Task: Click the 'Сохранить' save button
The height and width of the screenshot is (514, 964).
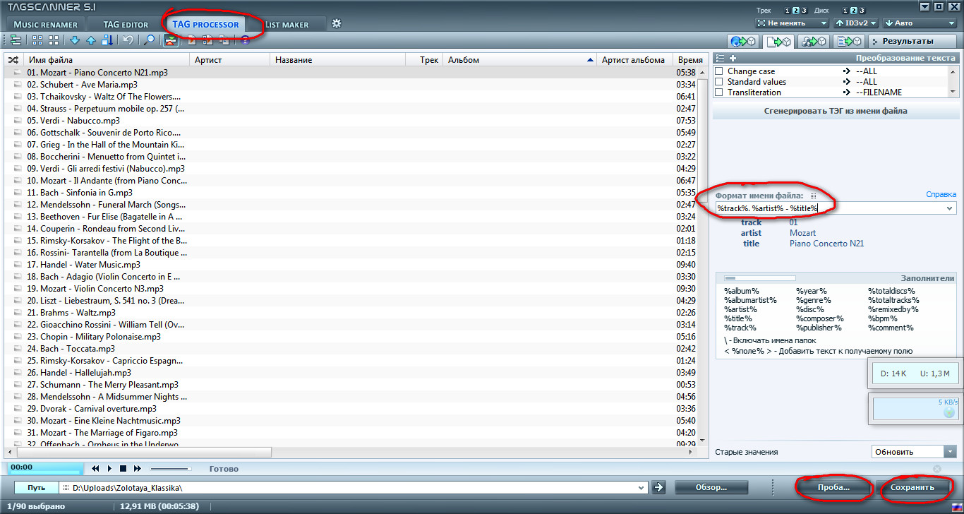Action: tap(912, 487)
